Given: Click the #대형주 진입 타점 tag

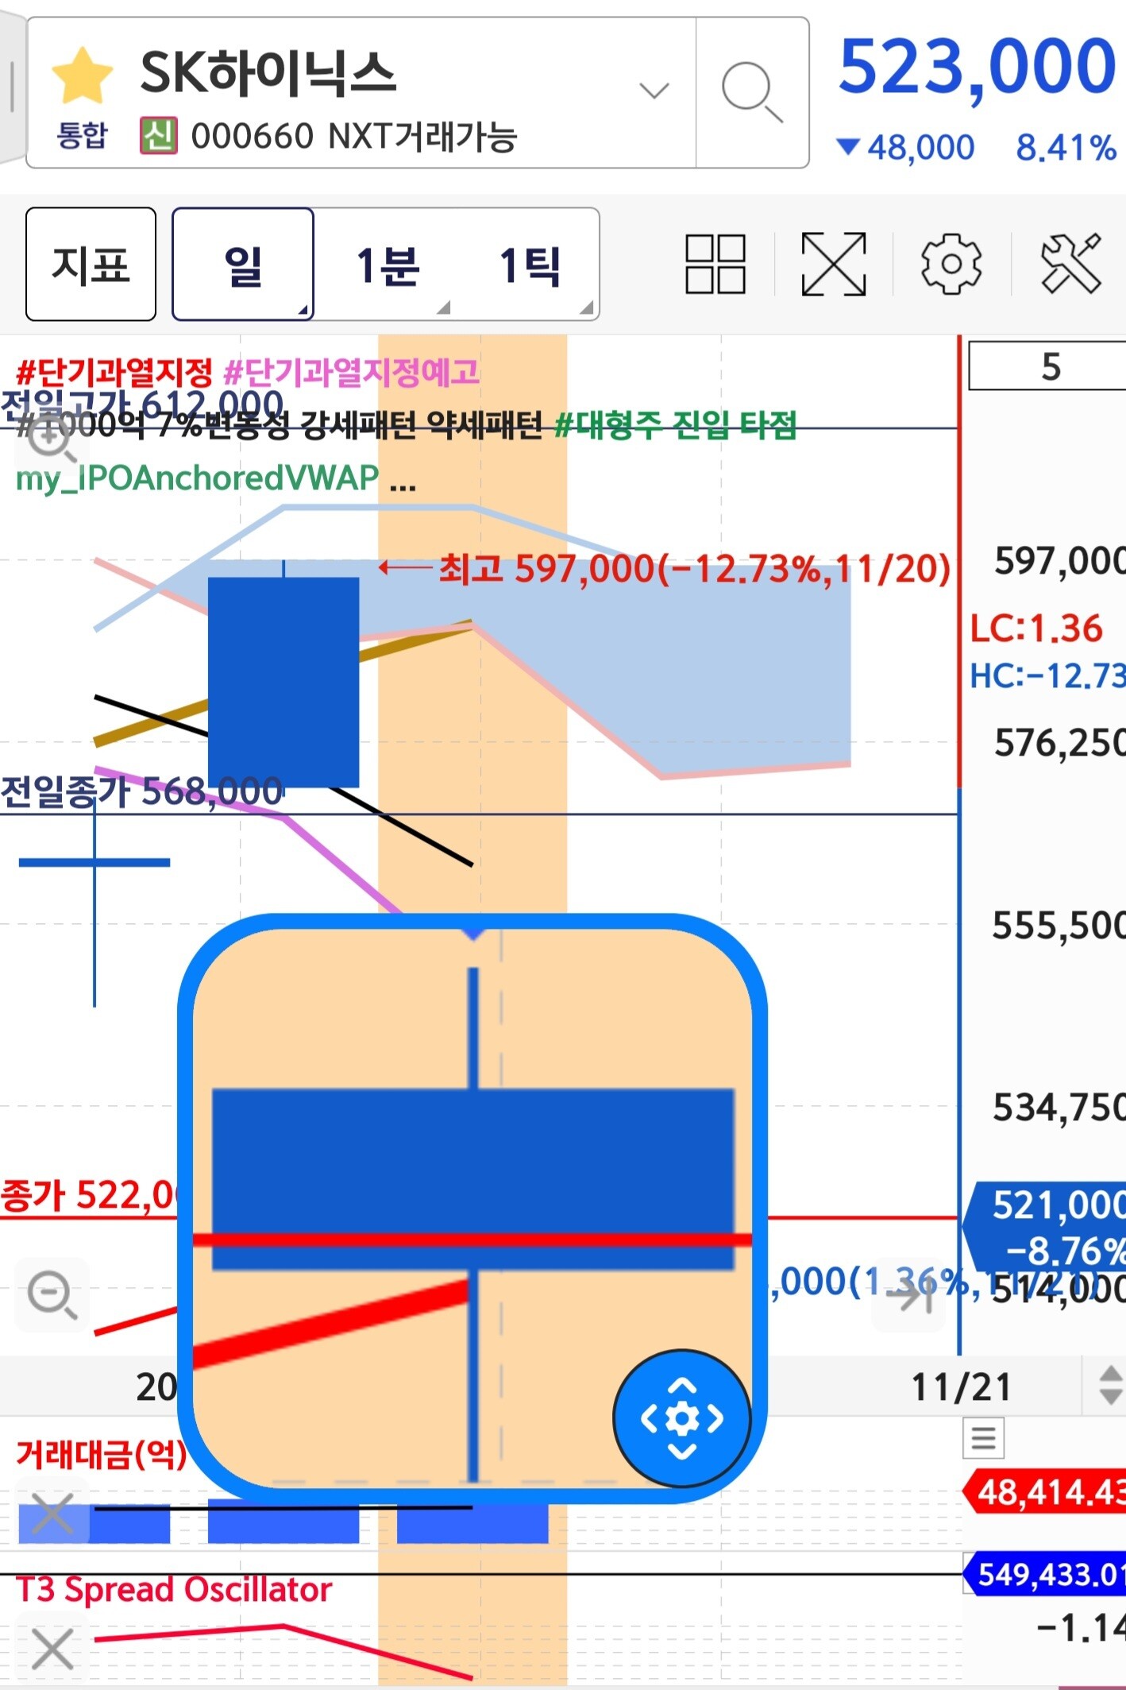Looking at the screenshot, I should (x=676, y=425).
